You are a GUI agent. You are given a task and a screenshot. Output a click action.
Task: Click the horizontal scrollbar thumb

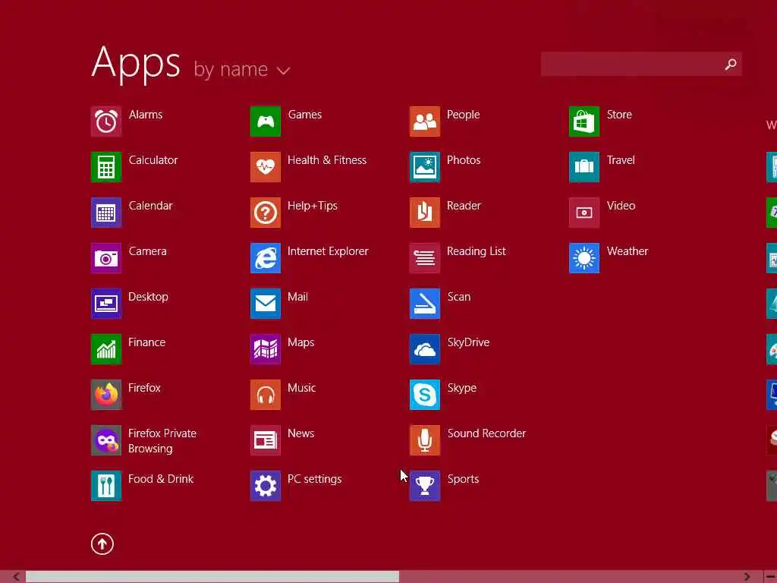[212, 577]
